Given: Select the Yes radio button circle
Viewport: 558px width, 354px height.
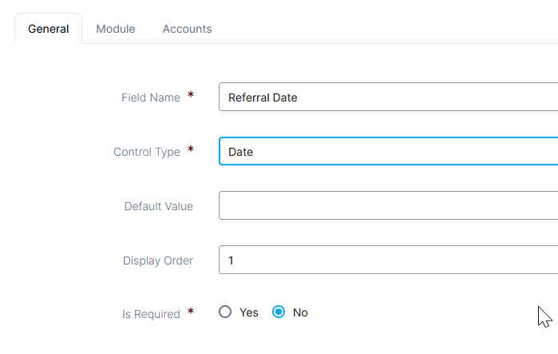Looking at the screenshot, I should tap(224, 312).
